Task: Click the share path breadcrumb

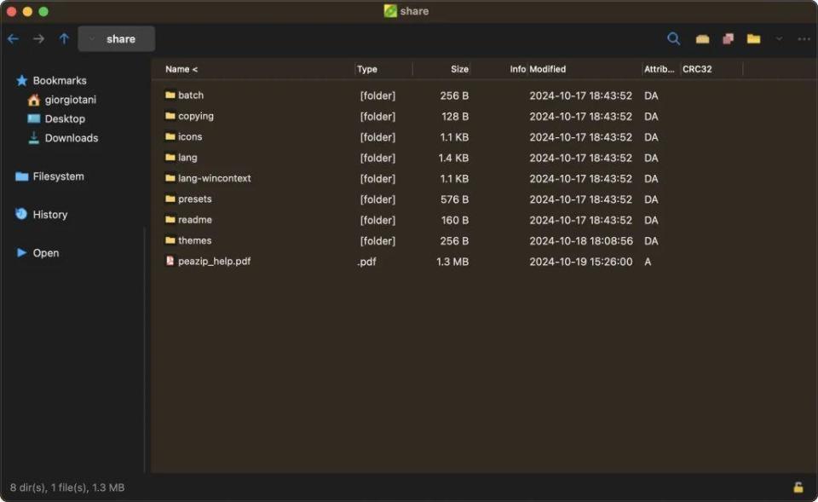Action: (120, 39)
